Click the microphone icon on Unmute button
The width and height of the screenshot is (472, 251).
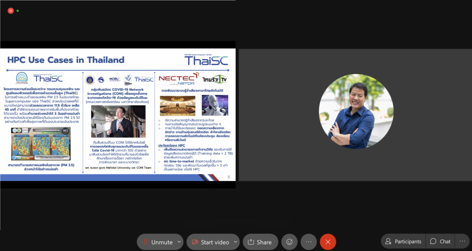tap(146, 242)
